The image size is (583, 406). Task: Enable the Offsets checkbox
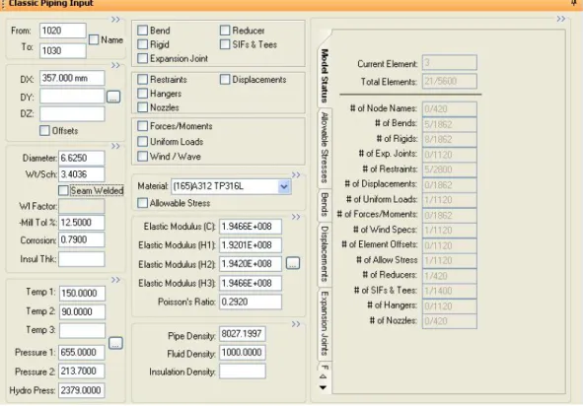[44, 130]
